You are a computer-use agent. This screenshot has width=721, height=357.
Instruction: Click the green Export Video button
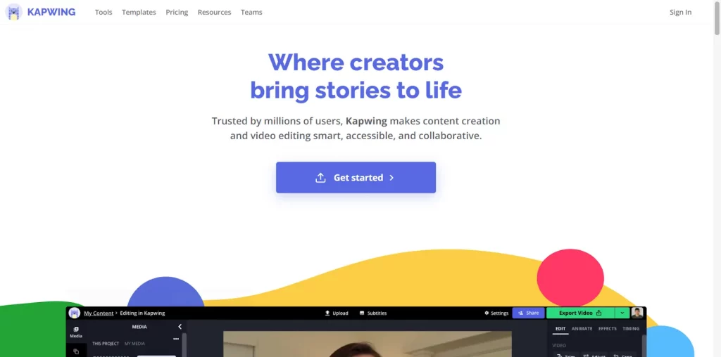pos(581,313)
